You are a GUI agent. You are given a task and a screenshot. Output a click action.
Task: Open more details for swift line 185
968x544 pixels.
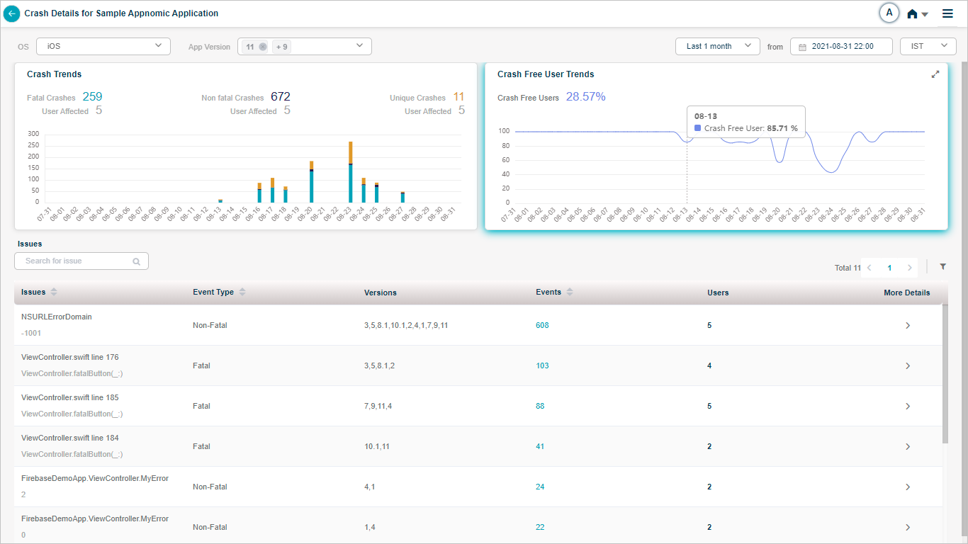(908, 407)
